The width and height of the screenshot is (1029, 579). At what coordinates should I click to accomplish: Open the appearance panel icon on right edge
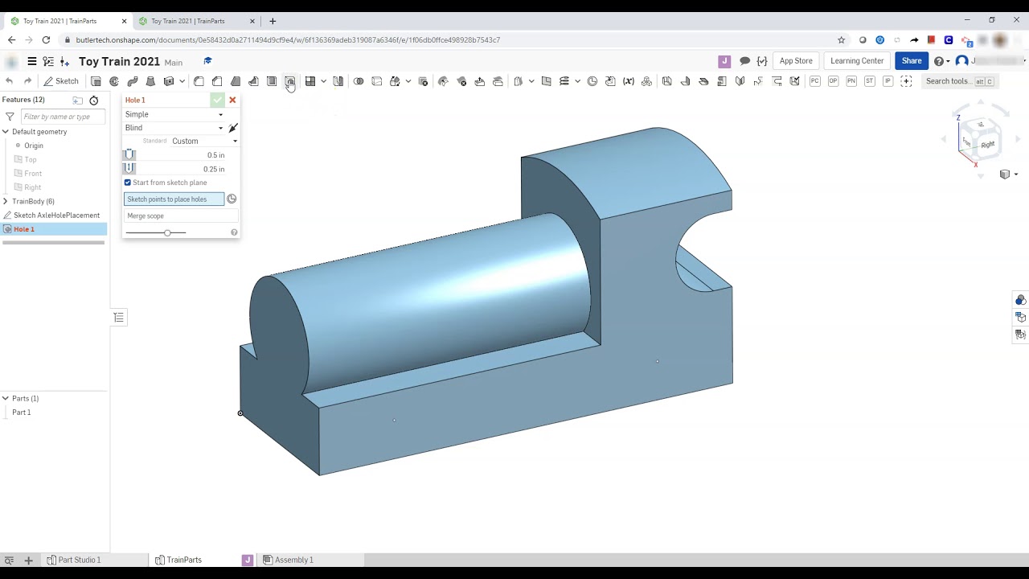tap(1020, 300)
